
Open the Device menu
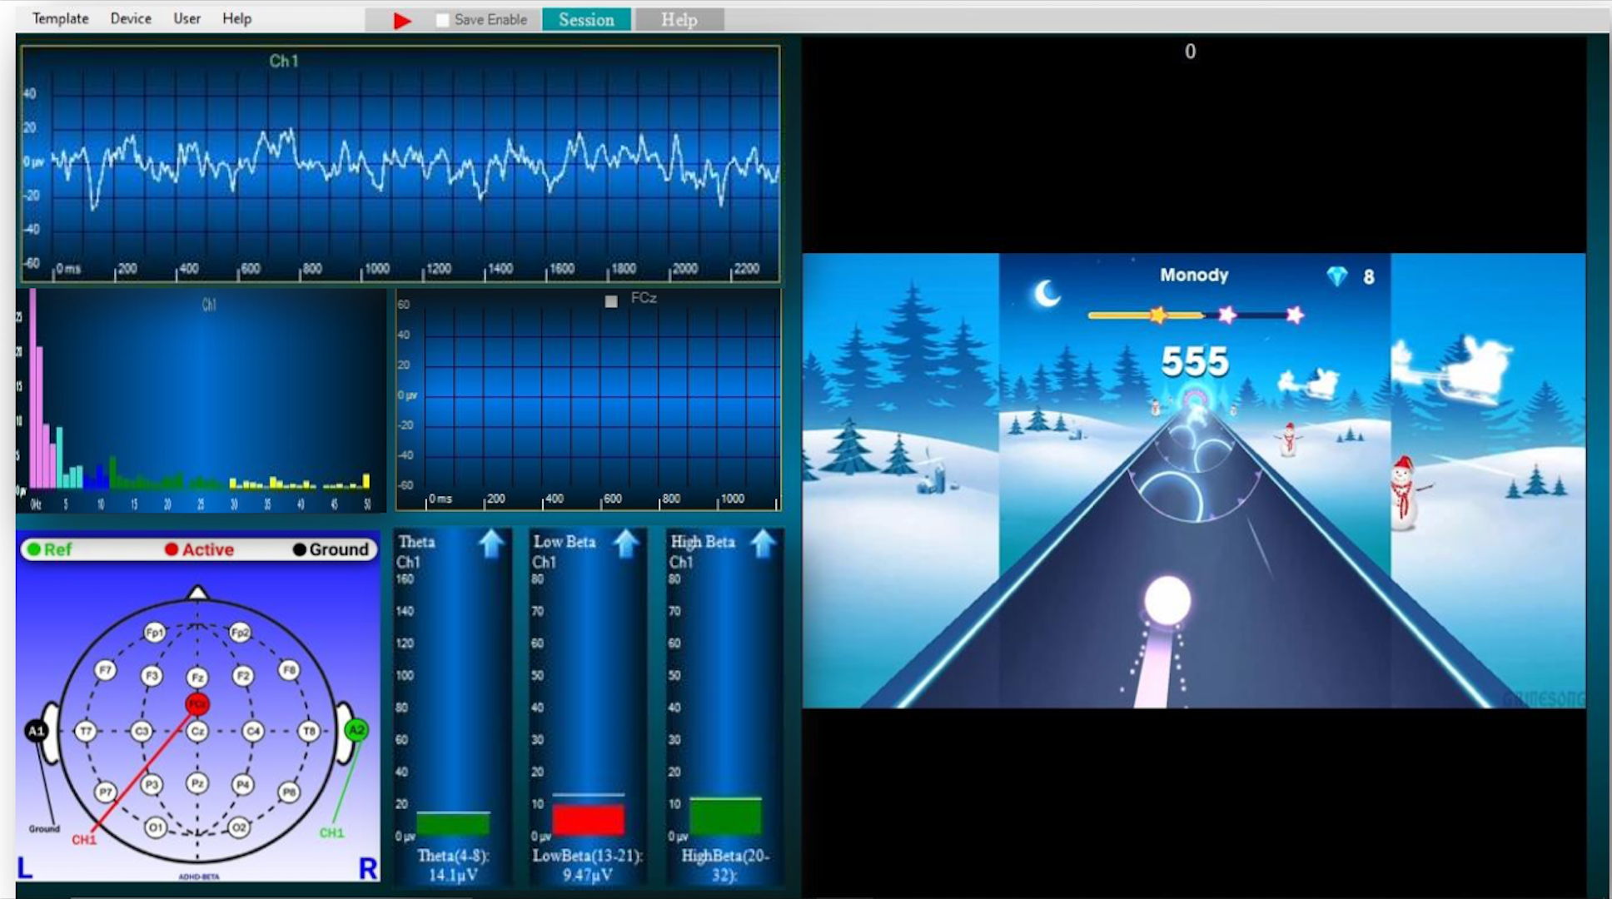pos(130,17)
